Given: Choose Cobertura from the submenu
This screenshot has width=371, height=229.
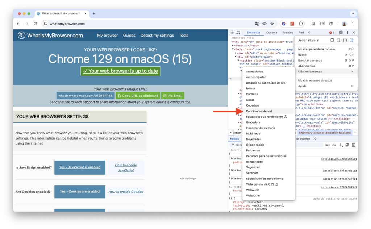Looking at the screenshot, I should point(268,105).
